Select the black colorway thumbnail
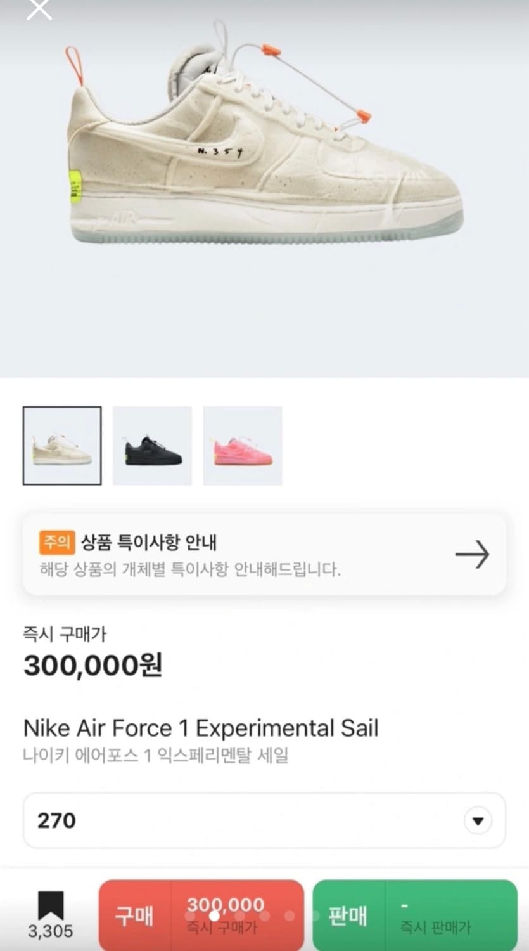Screen dimensions: 529x951 point(152,446)
